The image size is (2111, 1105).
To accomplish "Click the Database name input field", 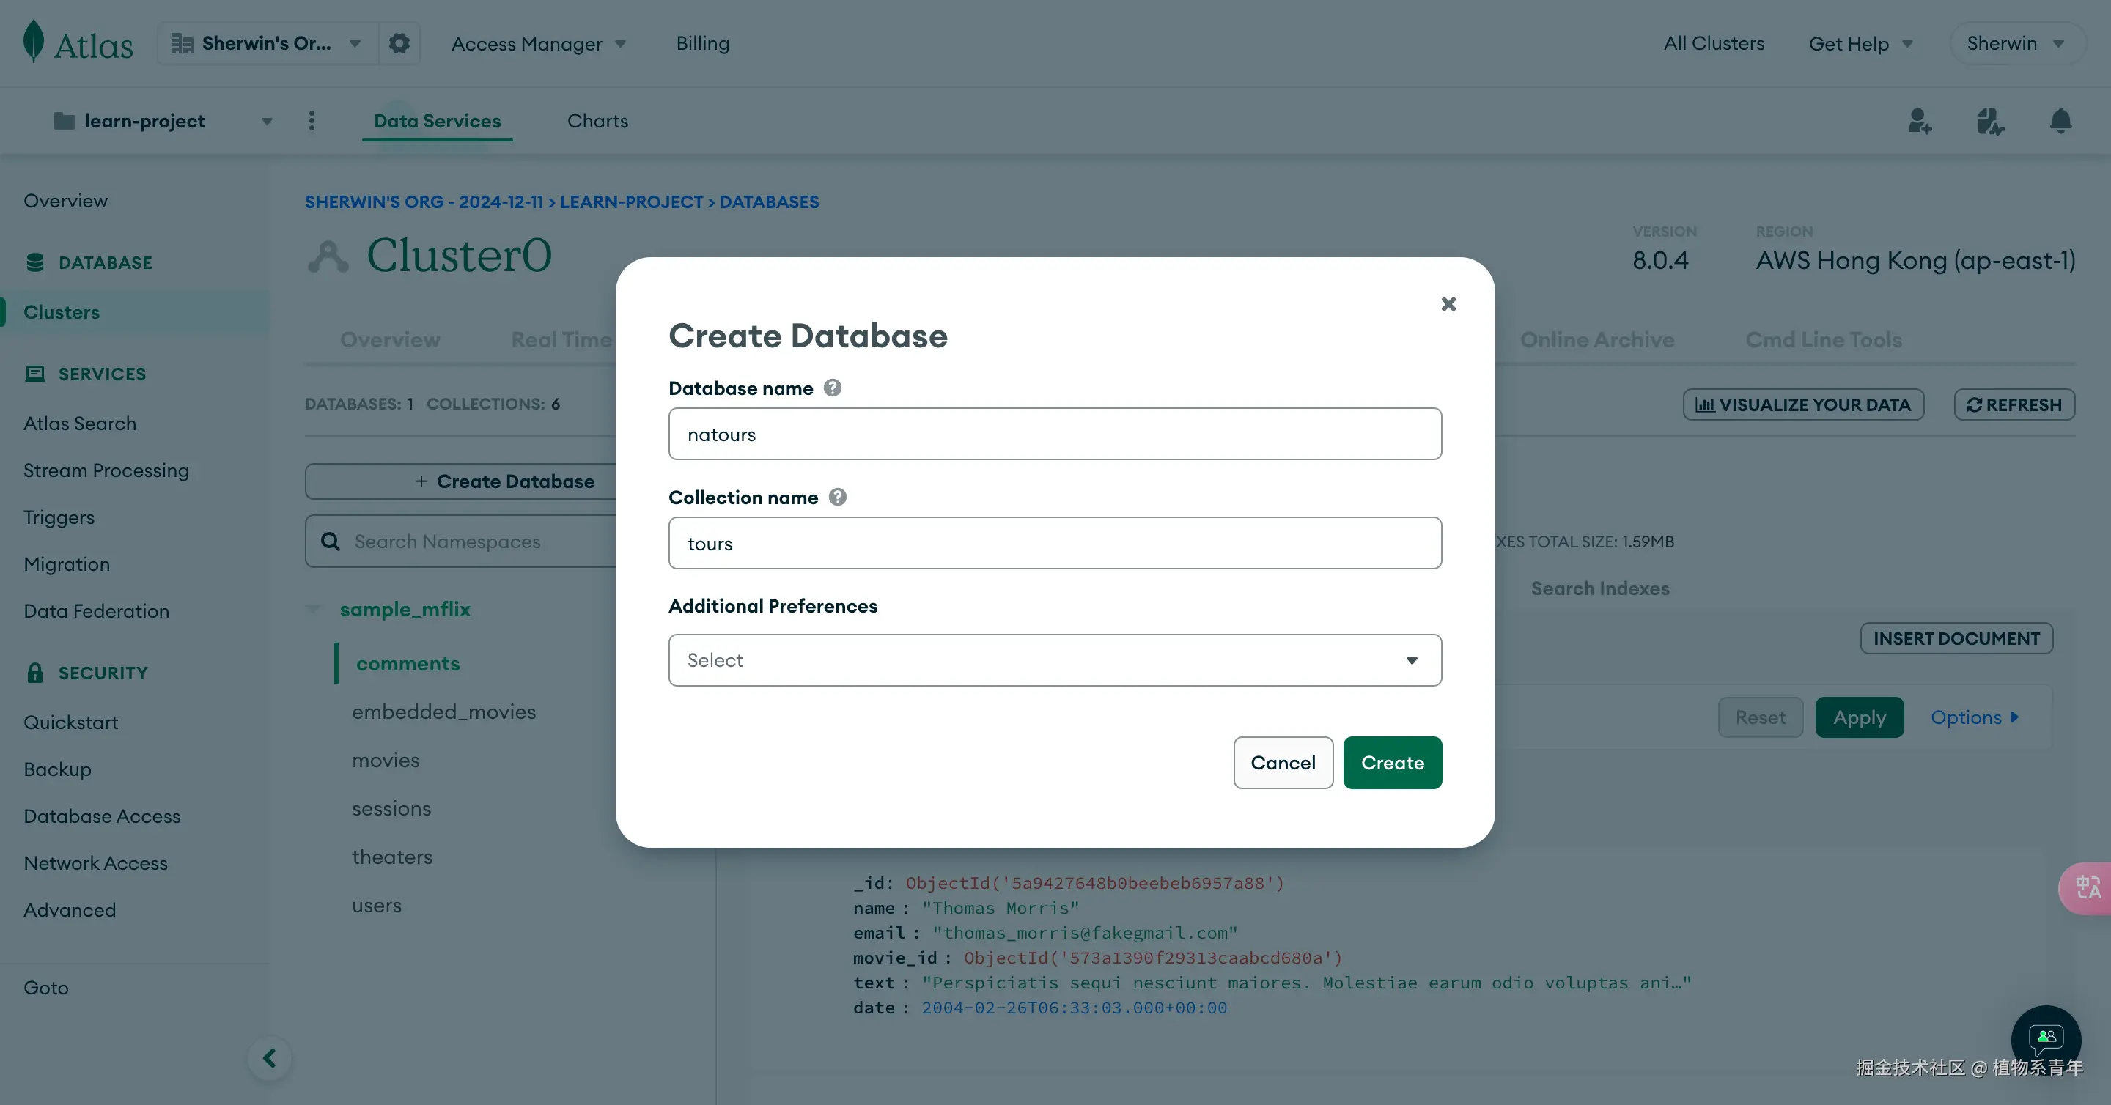I will 1055,434.
